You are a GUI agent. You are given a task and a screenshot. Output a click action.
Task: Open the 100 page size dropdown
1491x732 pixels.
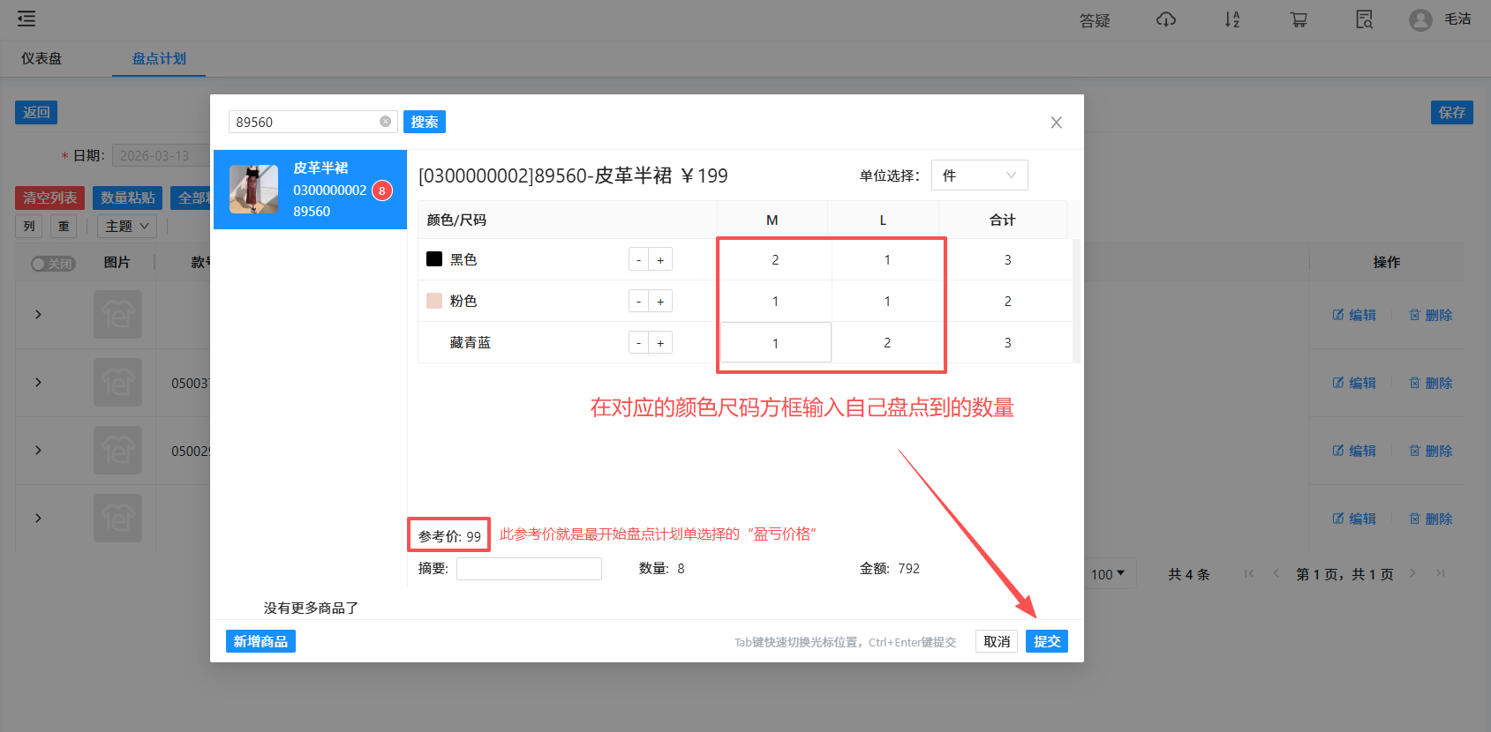pos(1109,574)
